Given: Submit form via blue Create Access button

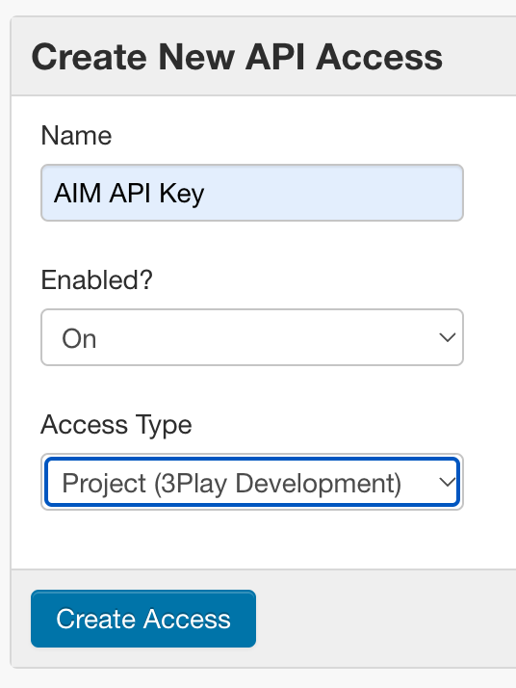Looking at the screenshot, I should (x=143, y=619).
